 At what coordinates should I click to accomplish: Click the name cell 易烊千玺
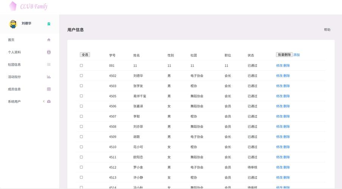click(140, 96)
